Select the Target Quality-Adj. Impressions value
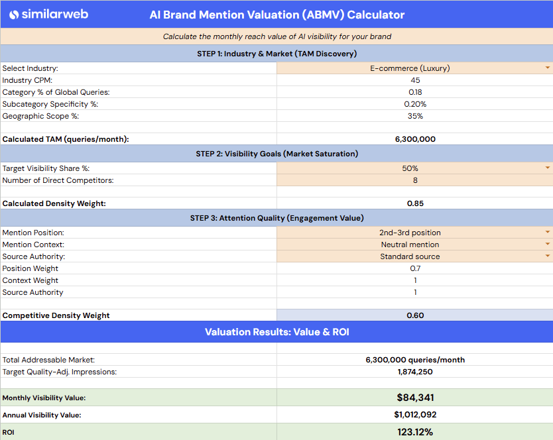Image resolution: width=553 pixels, height=440 pixels. coord(416,372)
